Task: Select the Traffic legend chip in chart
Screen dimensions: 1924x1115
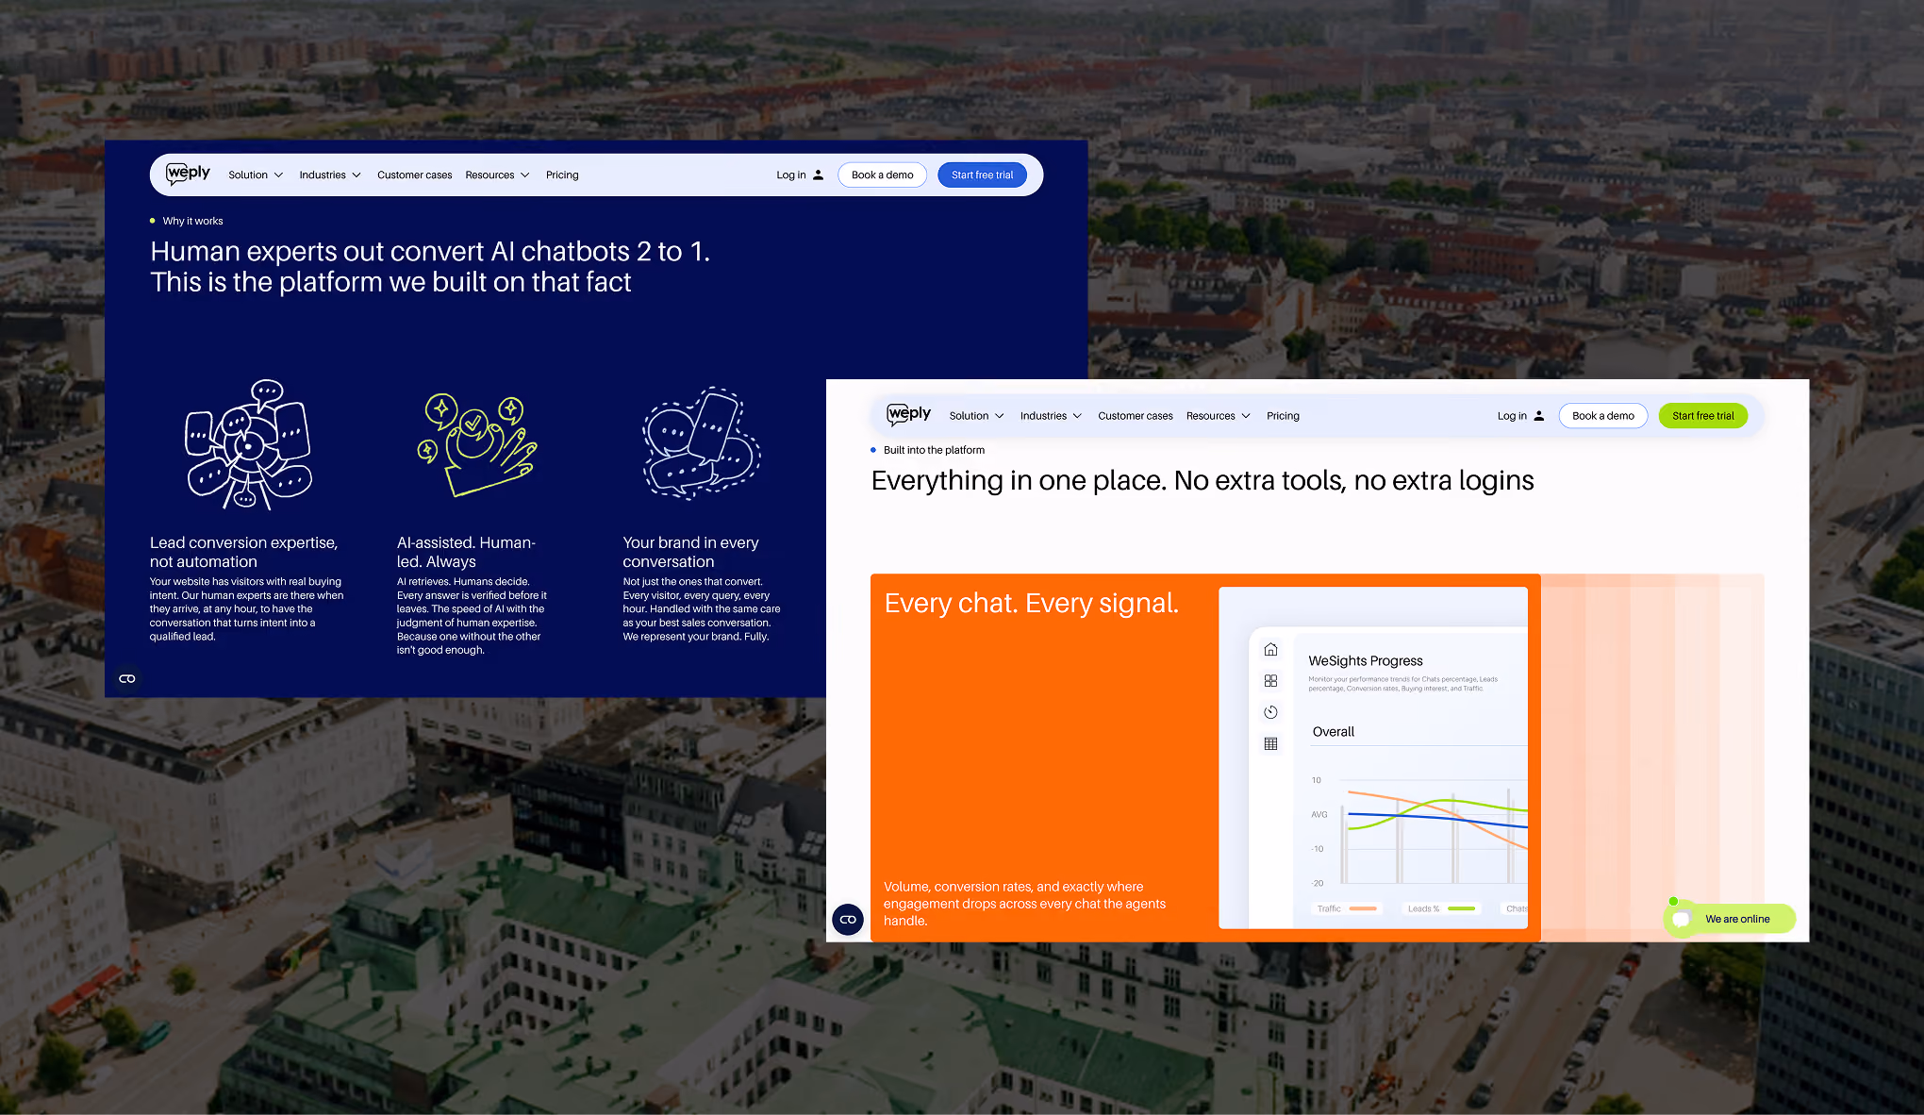Action: click(x=1347, y=908)
